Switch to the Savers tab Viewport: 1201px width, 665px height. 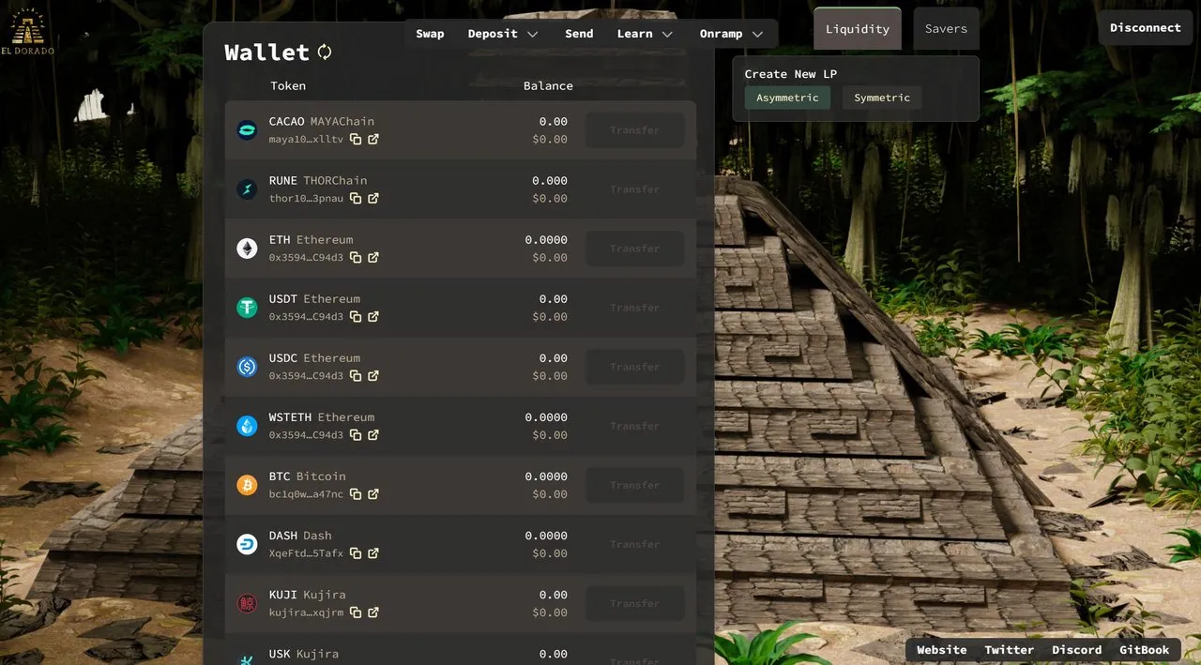point(946,29)
